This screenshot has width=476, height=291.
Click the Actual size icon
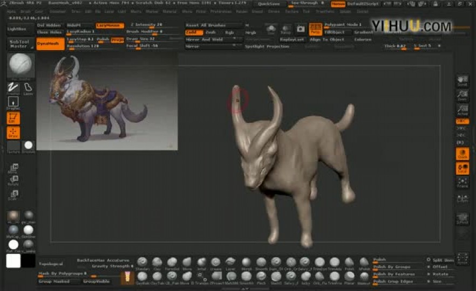click(x=463, y=110)
